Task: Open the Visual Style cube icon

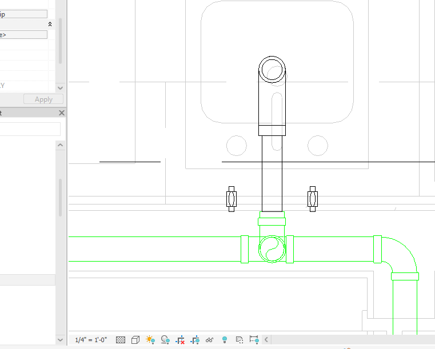Action: (135, 340)
